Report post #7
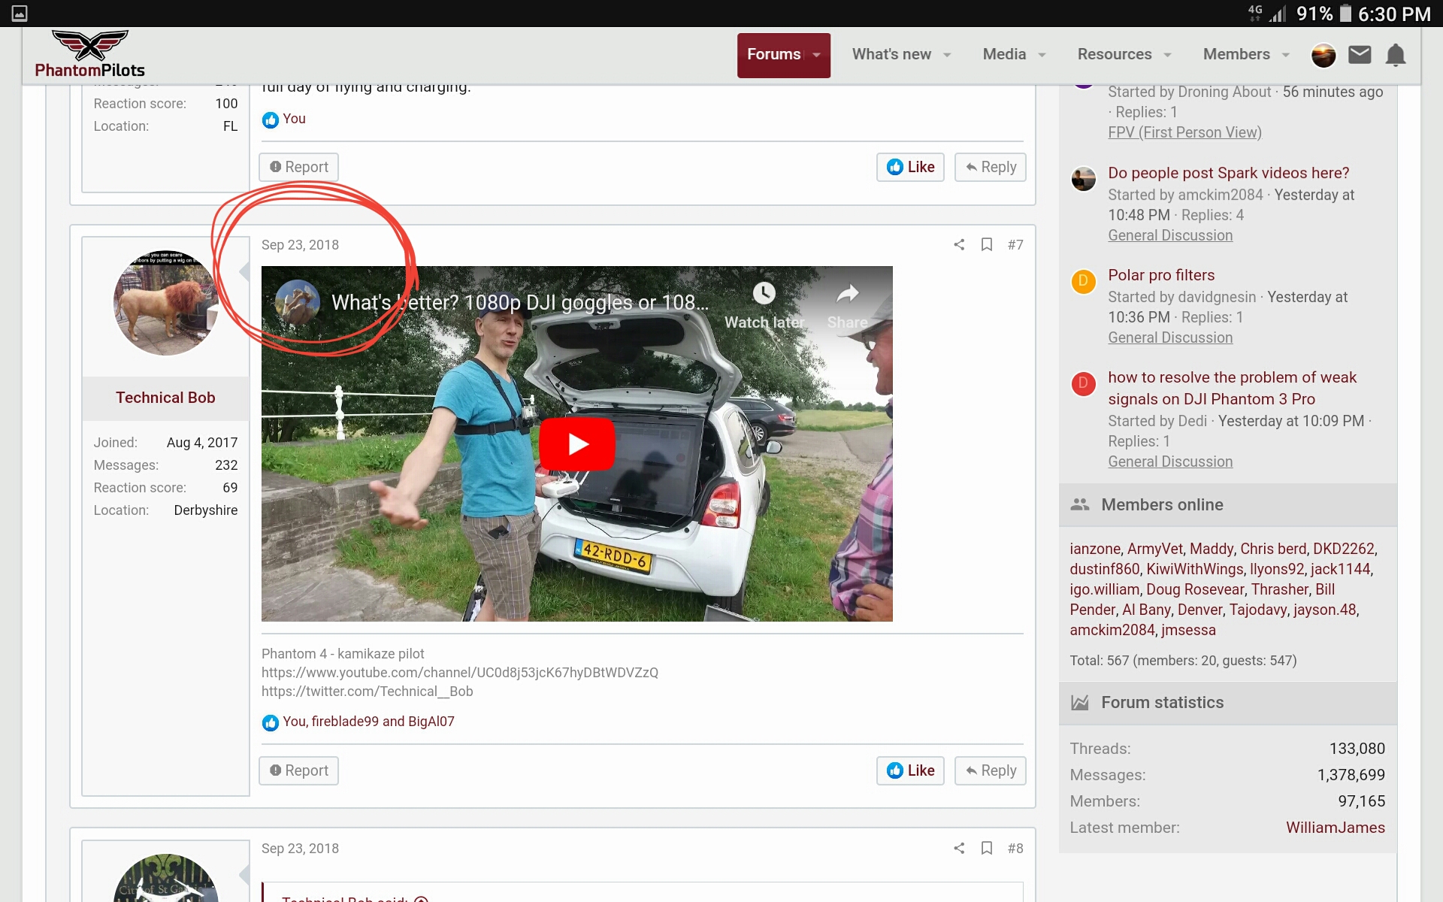The width and height of the screenshot is (1443, 902). click(298, 770)
